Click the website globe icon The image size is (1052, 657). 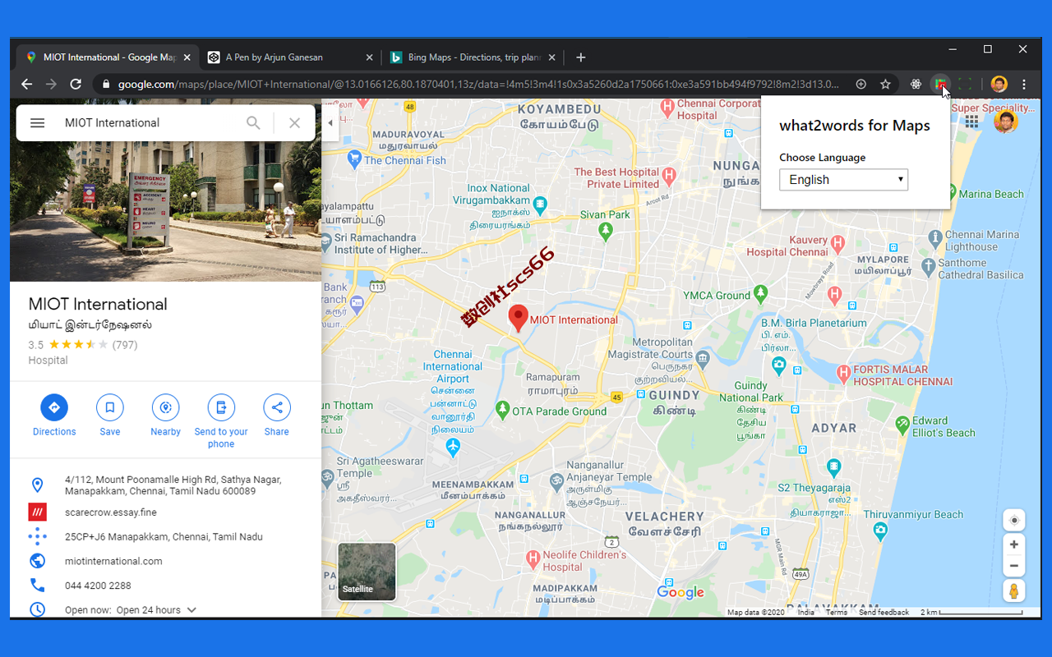tap(37, 561)
